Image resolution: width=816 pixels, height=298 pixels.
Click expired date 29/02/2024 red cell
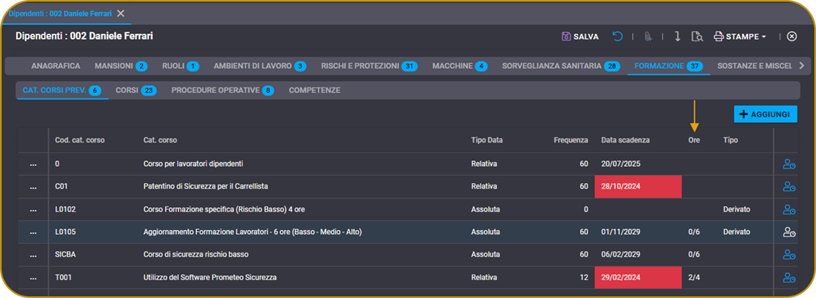point(638,278)
